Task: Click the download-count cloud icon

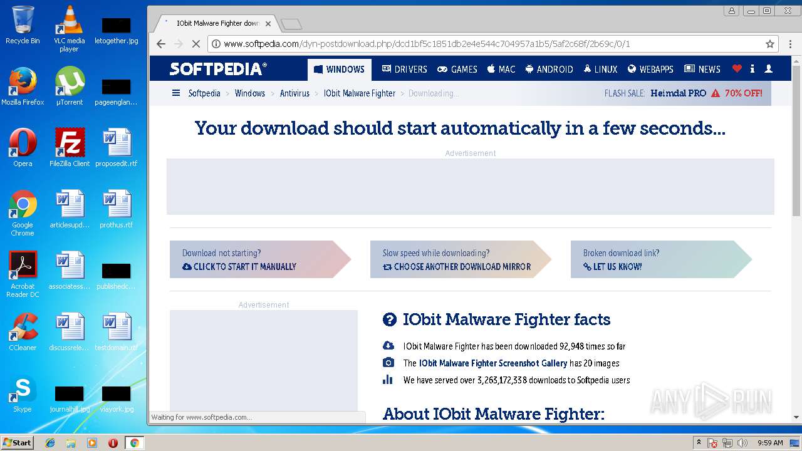Action: pyautogui.click(x=388, y=346)
